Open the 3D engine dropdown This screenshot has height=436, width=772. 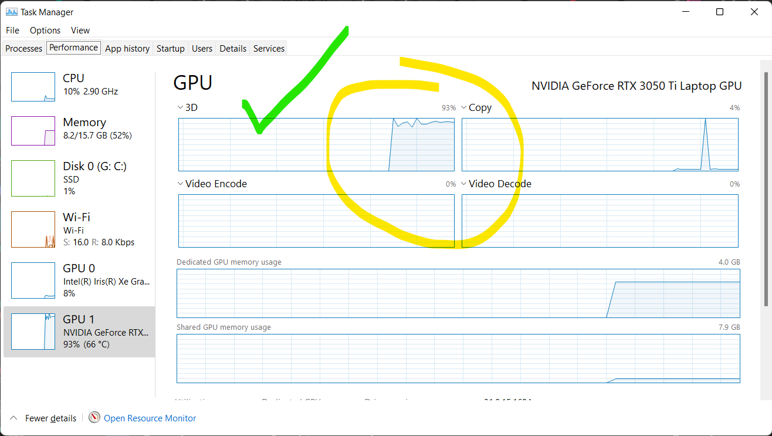(x=188, y=108)
